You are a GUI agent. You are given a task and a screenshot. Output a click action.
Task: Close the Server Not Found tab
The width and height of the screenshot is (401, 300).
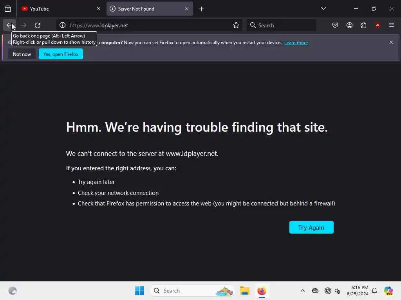point(187,9)
